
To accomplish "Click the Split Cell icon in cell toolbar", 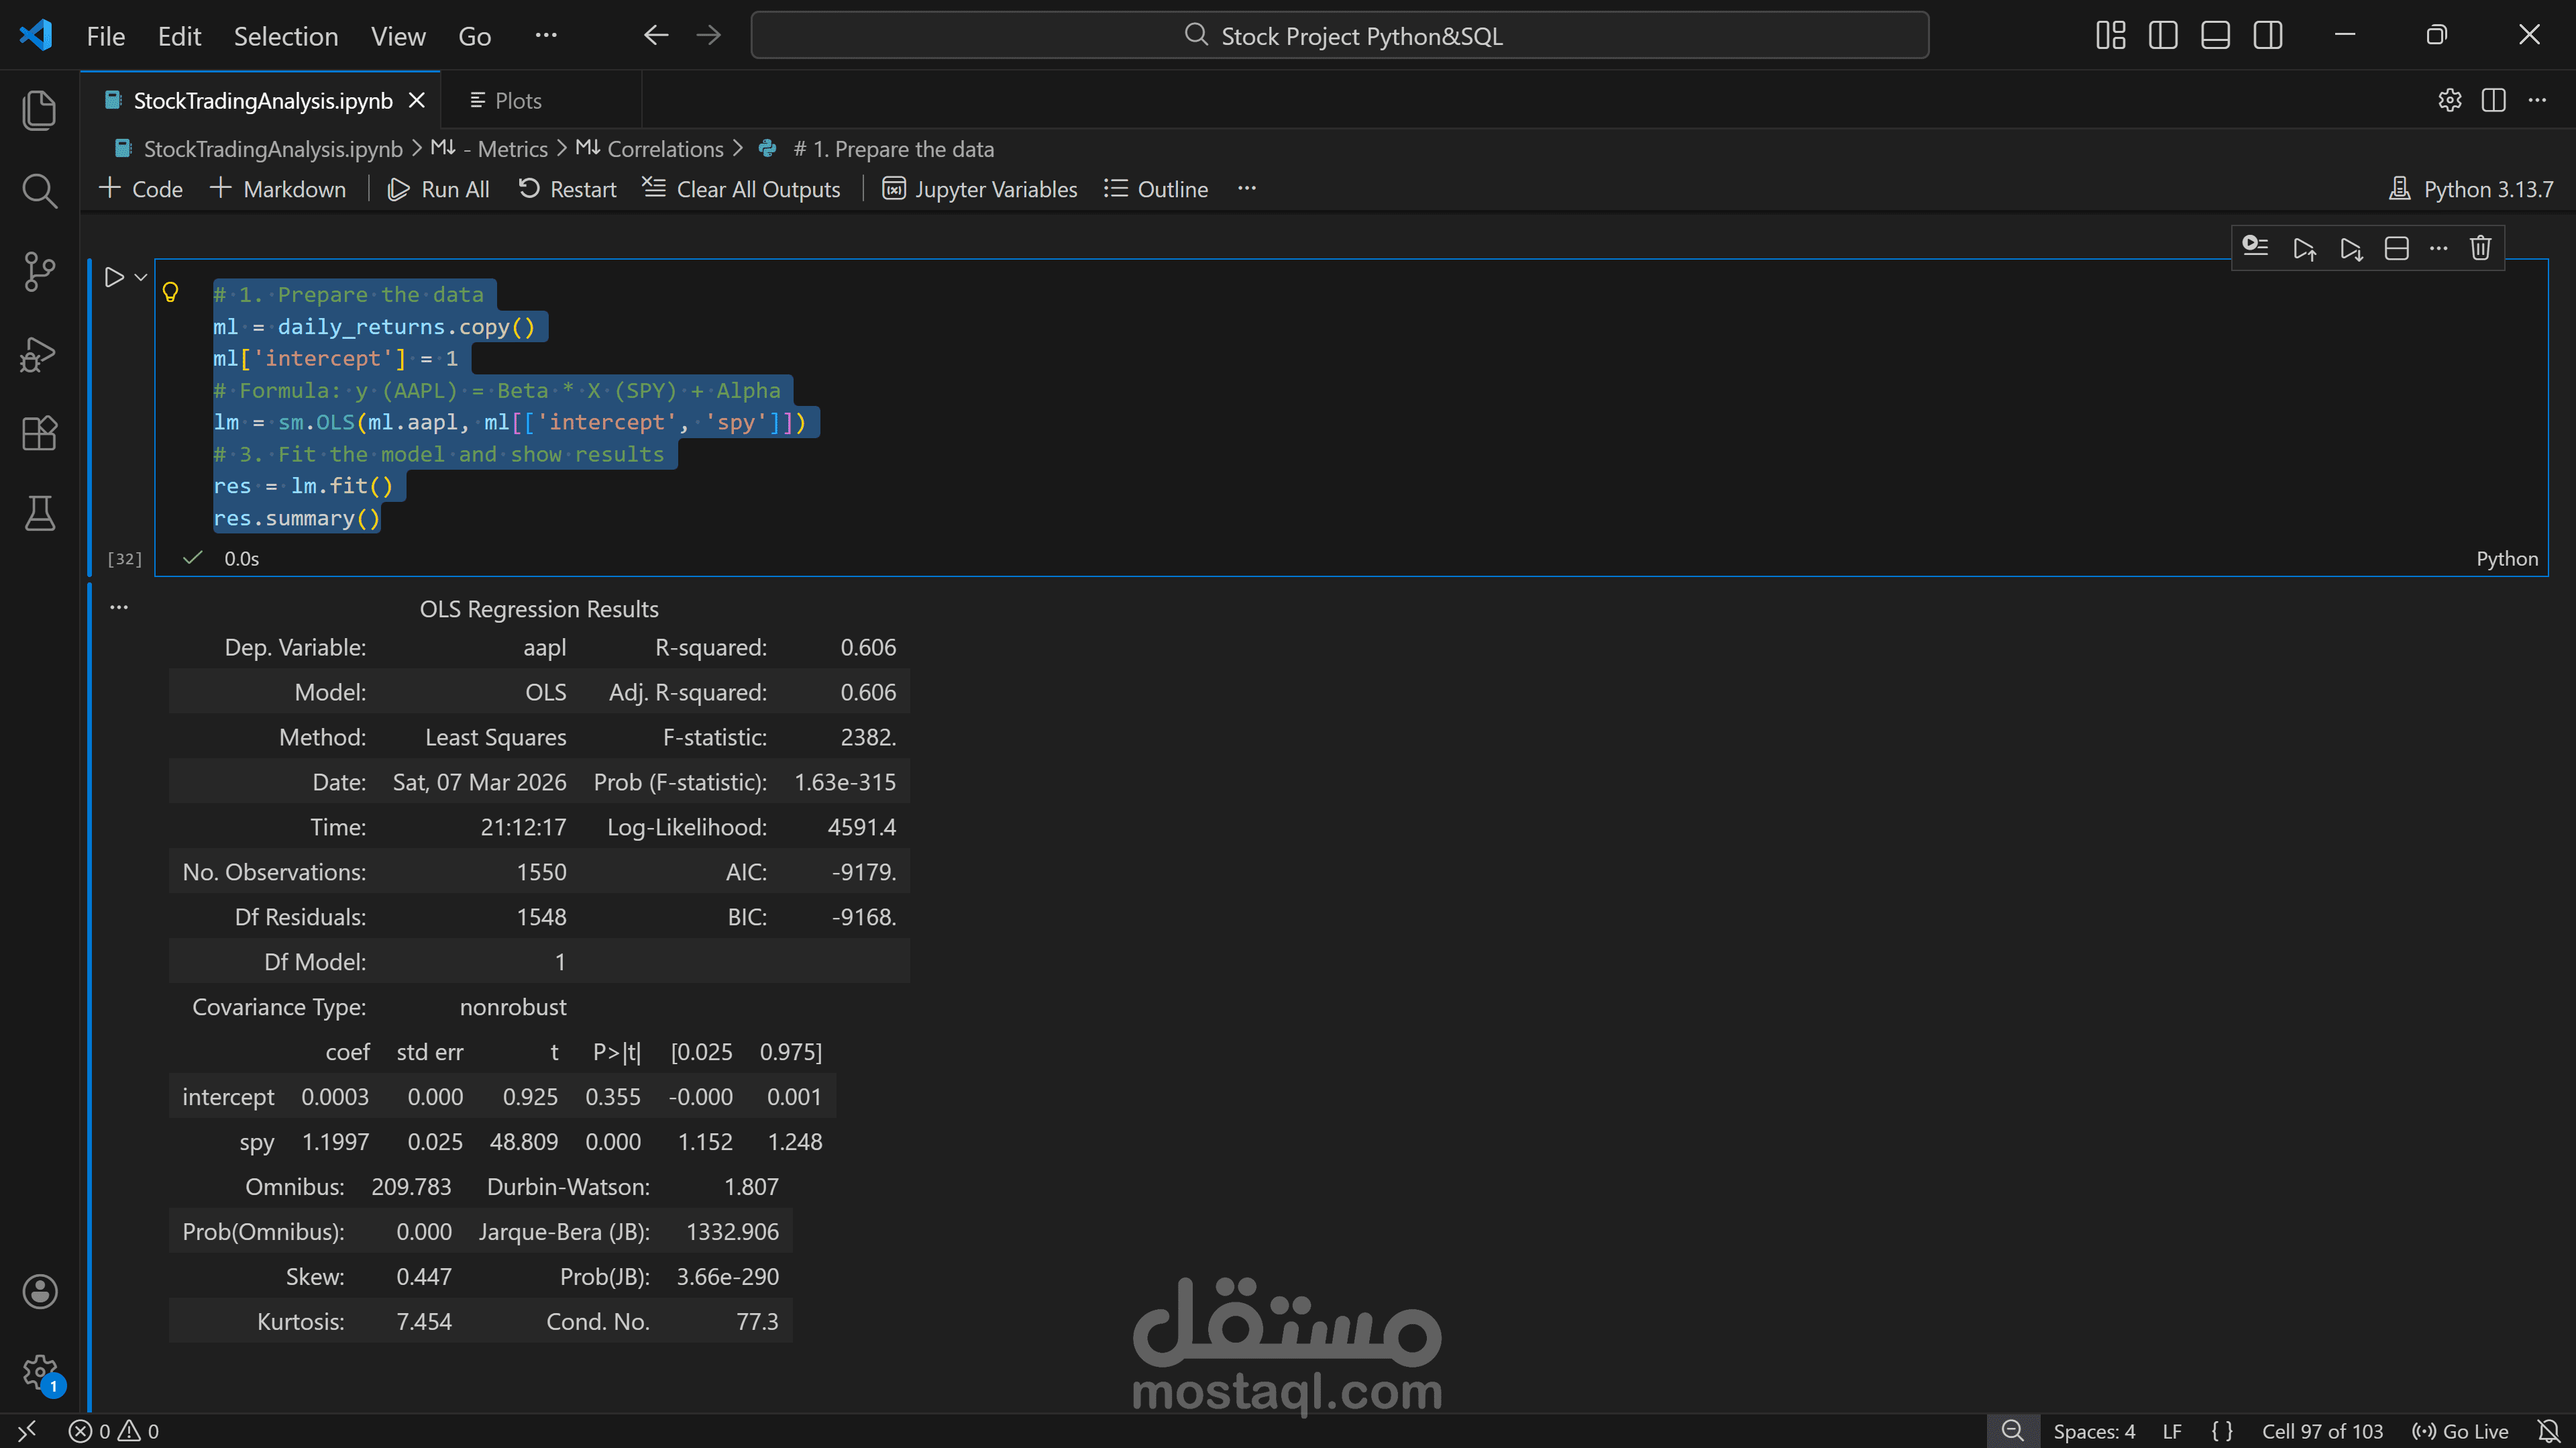I will 2396,248.
